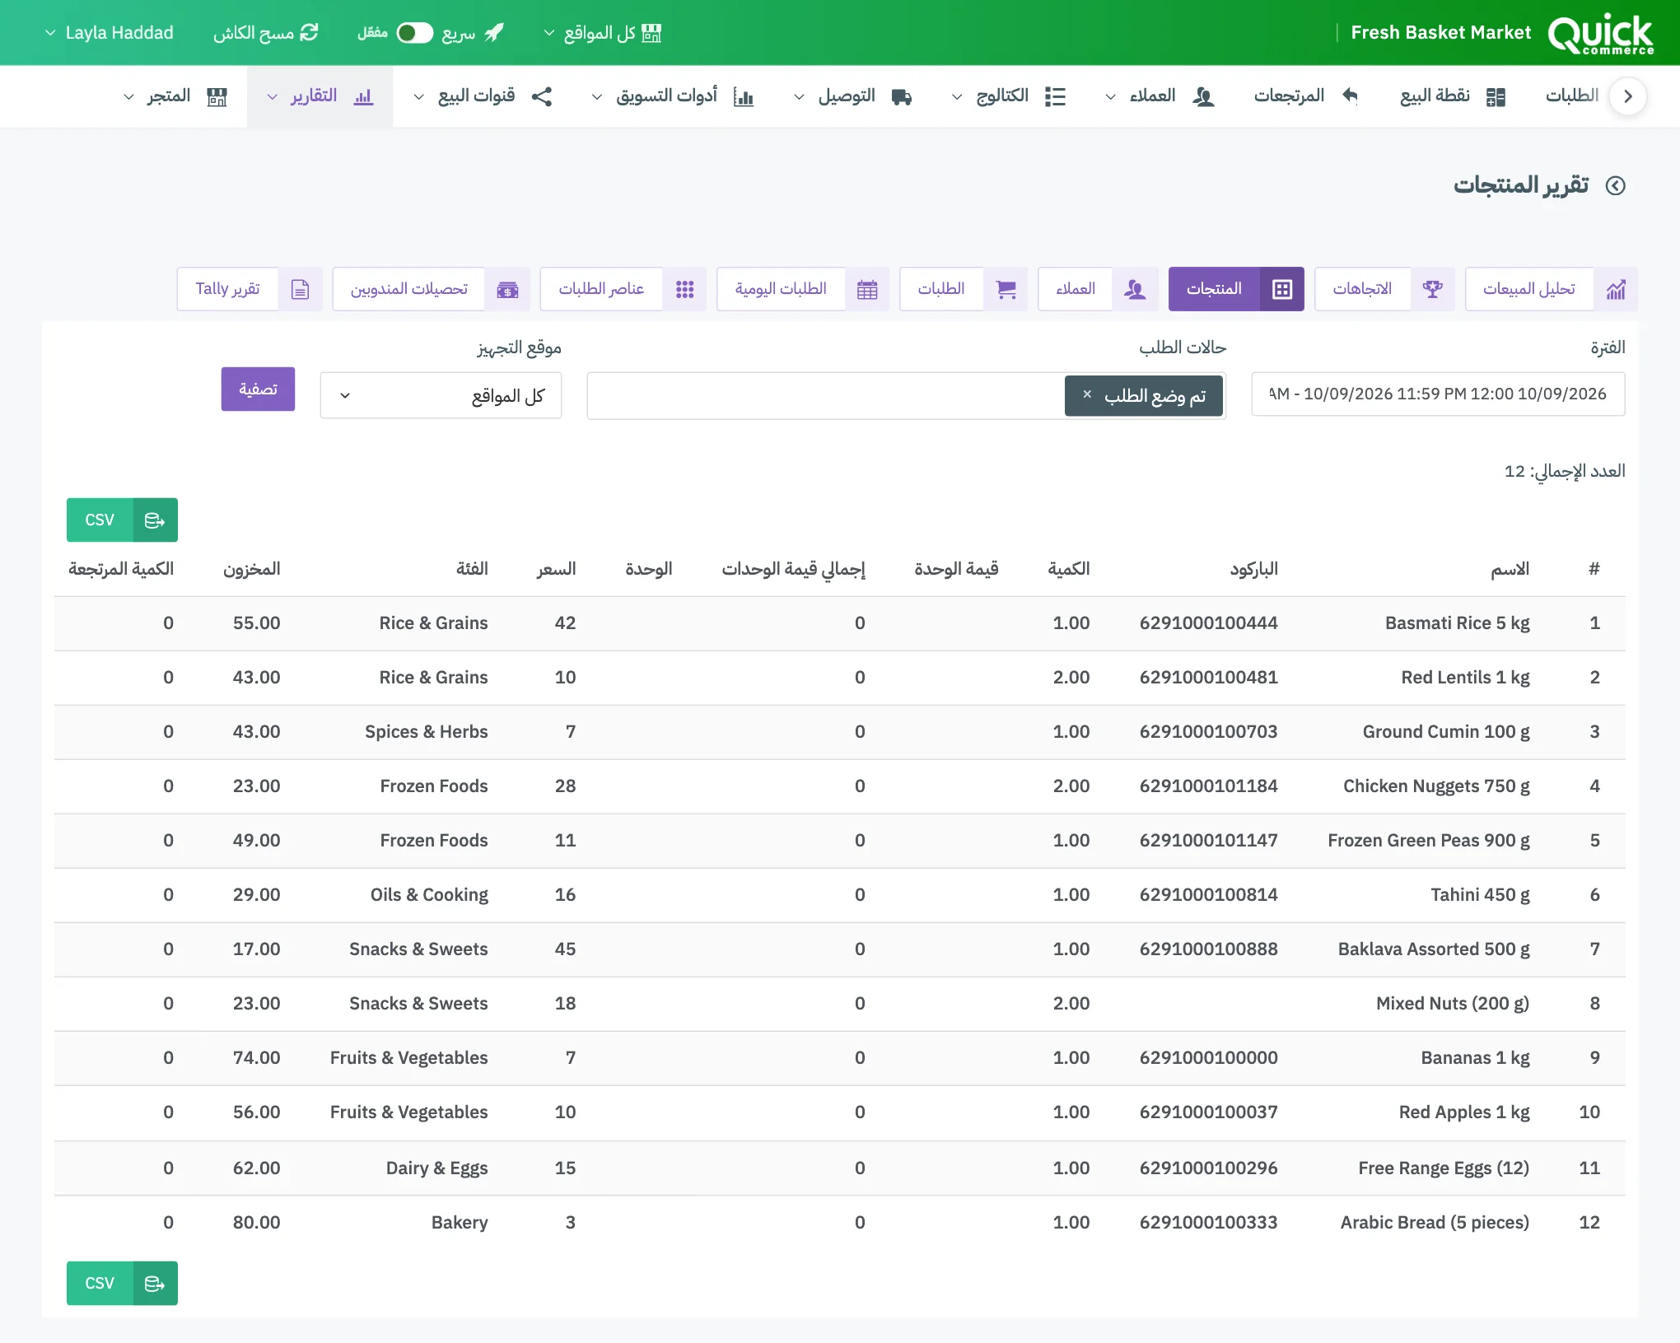Click the refresh icon for مسح الكاش
1680x1343 pixels.
(309, 32)
